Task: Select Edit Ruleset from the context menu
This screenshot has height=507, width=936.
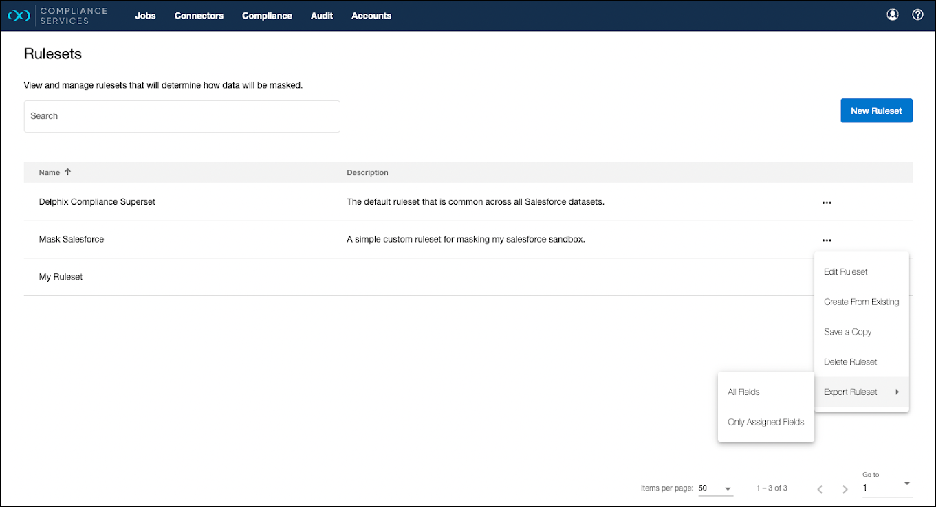Action: point(846,272)
